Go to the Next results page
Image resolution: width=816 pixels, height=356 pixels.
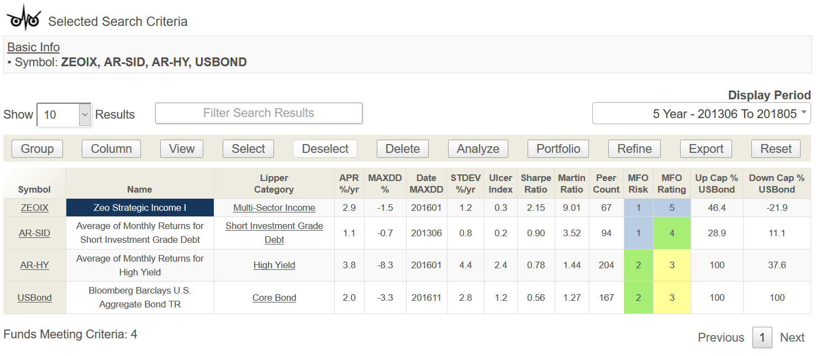pos(792,338)
